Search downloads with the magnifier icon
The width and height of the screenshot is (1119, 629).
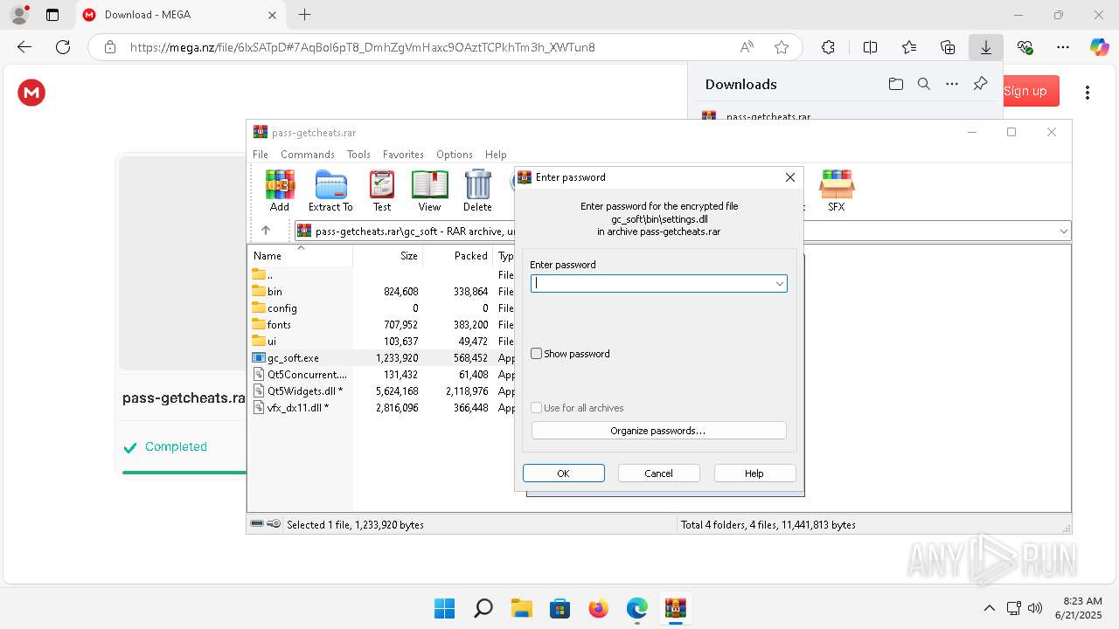click(924, 84)
